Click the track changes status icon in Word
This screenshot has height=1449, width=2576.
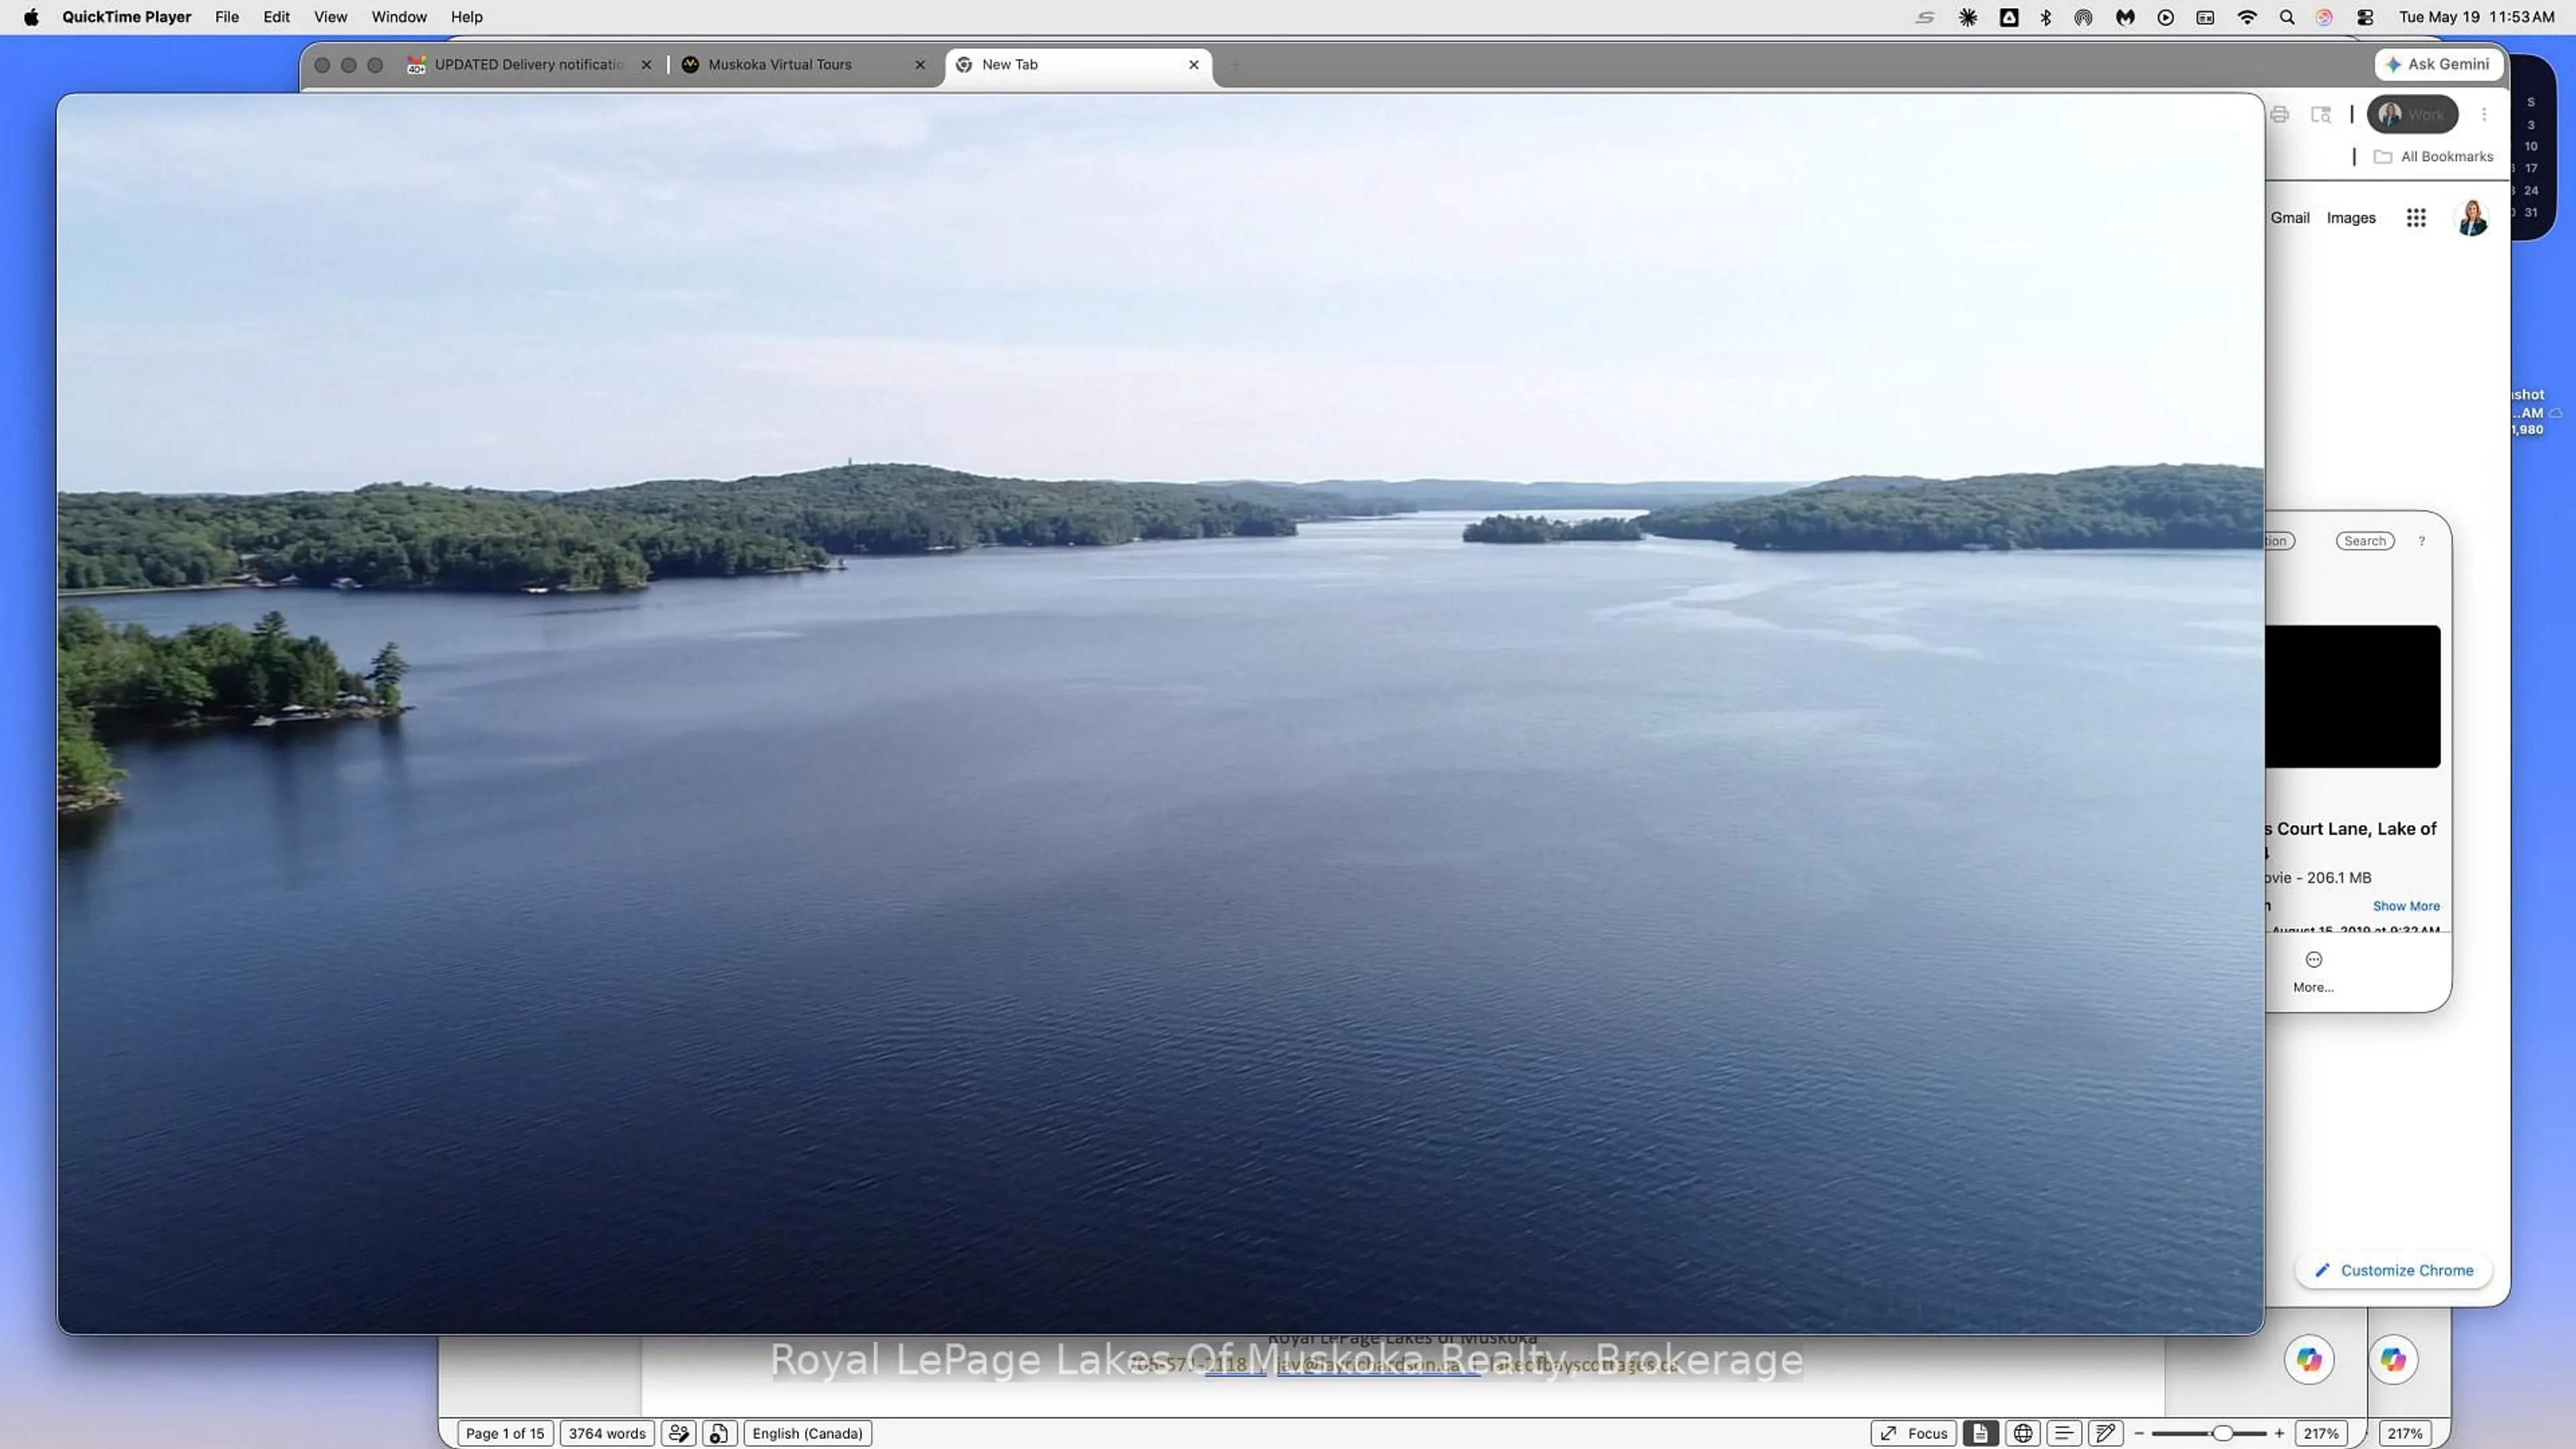click(679, 1434)
